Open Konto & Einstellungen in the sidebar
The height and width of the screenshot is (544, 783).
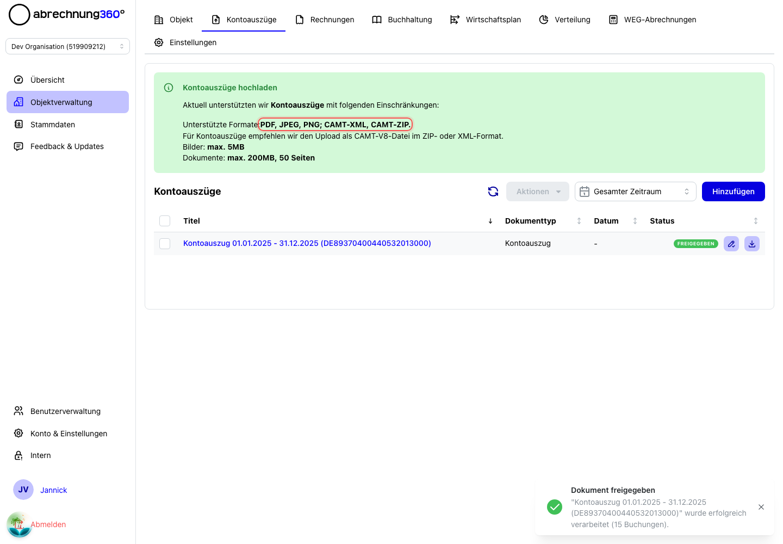pyautogui.click(x=67, y=434)
